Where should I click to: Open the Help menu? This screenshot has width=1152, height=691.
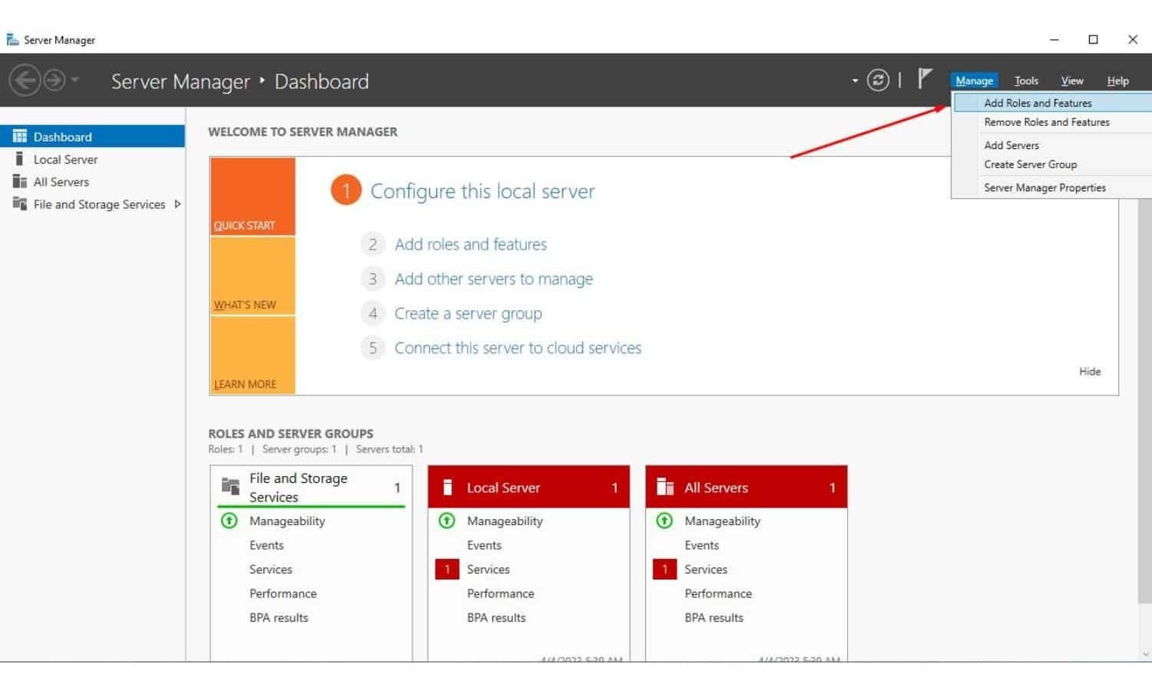click(1117, 81)
